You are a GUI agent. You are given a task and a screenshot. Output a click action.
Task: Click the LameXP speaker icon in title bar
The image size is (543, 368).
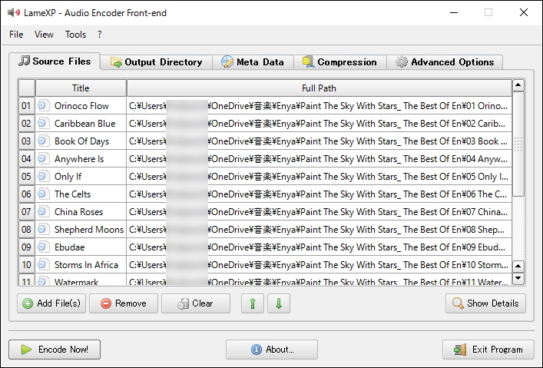[14, 13]
